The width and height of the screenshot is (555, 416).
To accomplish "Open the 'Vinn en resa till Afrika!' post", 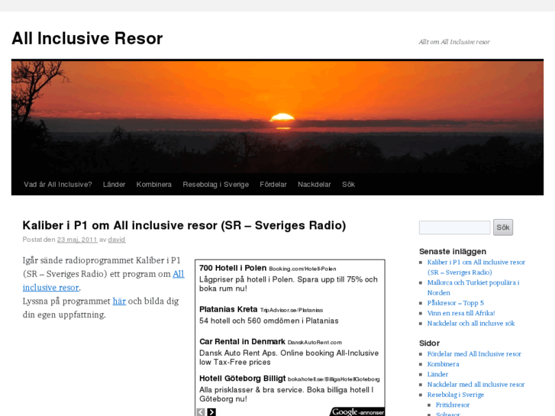I will pos(461,313).
